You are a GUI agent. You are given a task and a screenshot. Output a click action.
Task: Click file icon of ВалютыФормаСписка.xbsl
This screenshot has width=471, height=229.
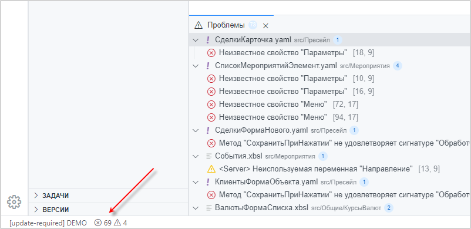tap(208, 208)
